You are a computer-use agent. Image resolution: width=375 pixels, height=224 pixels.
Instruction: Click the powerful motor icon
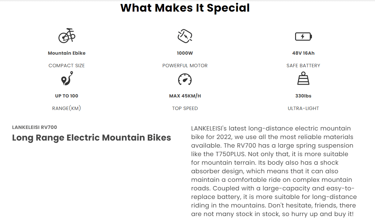(185, 36)
